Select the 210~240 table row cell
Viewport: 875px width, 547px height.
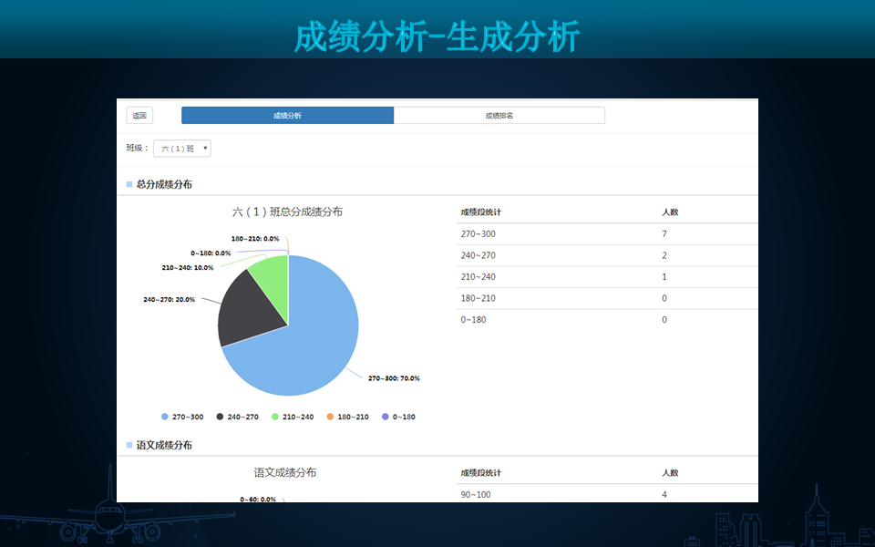point(479,277)
